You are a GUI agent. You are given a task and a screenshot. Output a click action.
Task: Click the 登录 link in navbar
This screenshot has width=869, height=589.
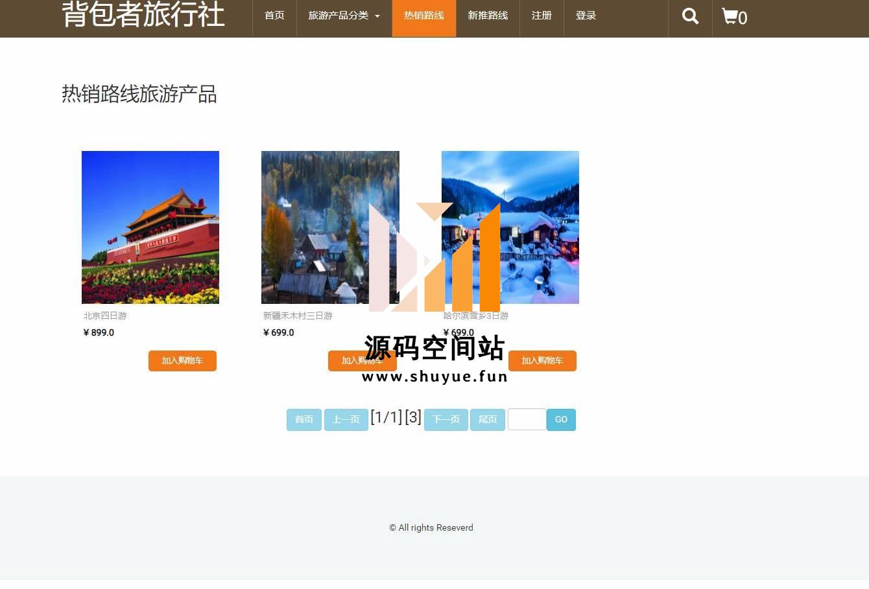[x=586, y=16]
